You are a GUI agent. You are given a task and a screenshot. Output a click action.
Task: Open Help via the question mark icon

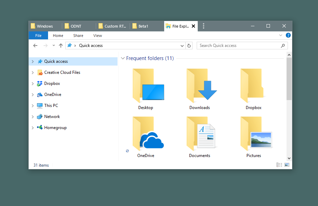[288, 35]
